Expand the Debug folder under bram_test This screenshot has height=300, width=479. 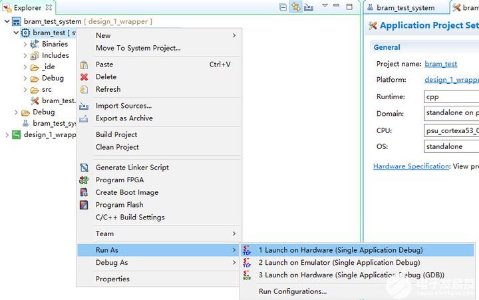pyautogui.click(x=25, y=78)
